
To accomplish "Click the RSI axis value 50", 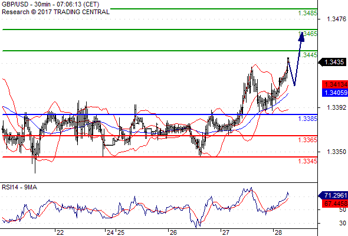I will (343, 210).
